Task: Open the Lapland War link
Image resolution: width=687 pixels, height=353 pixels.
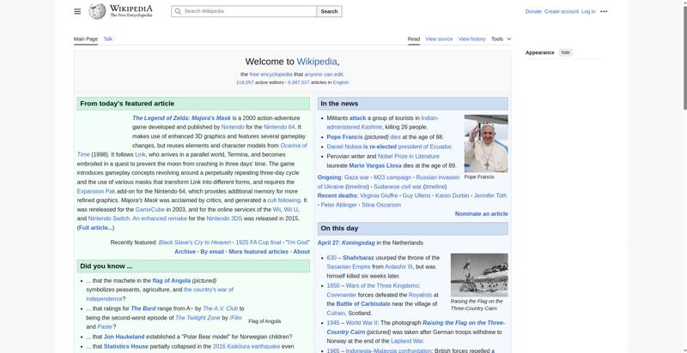Action: coord(406,341)
